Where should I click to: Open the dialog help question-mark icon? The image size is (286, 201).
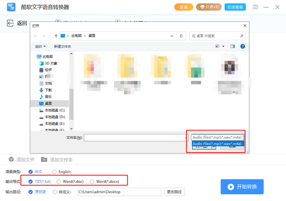point(243,46)
